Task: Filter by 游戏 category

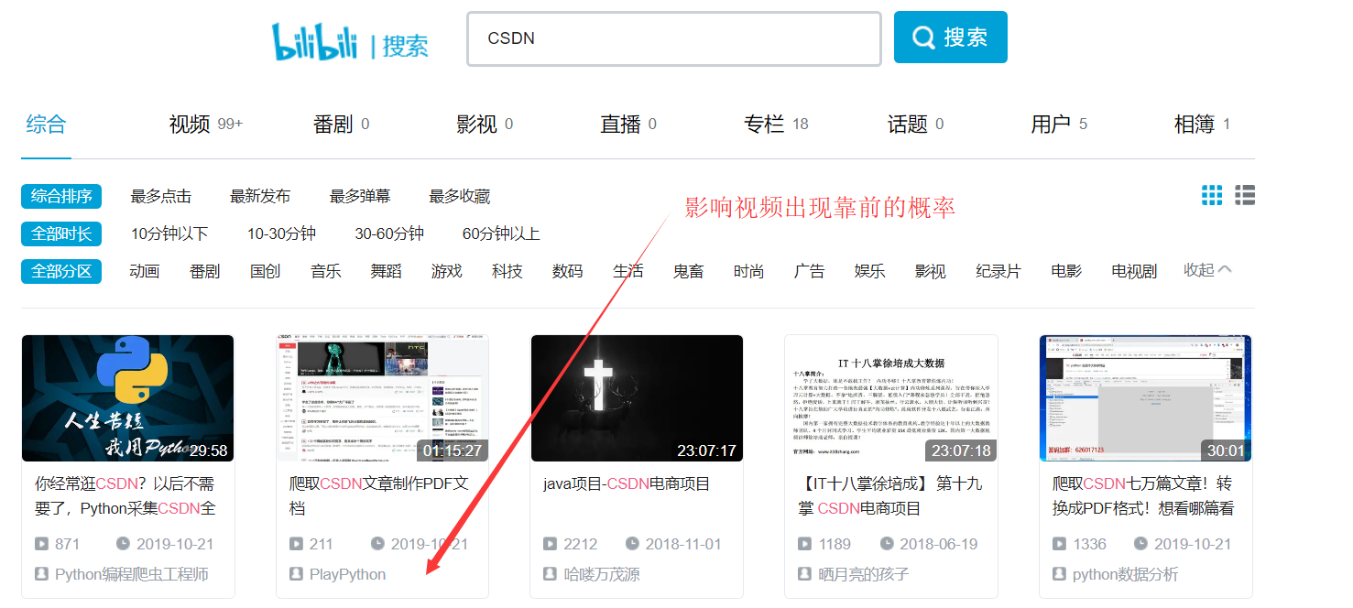Action: [447, 271]
